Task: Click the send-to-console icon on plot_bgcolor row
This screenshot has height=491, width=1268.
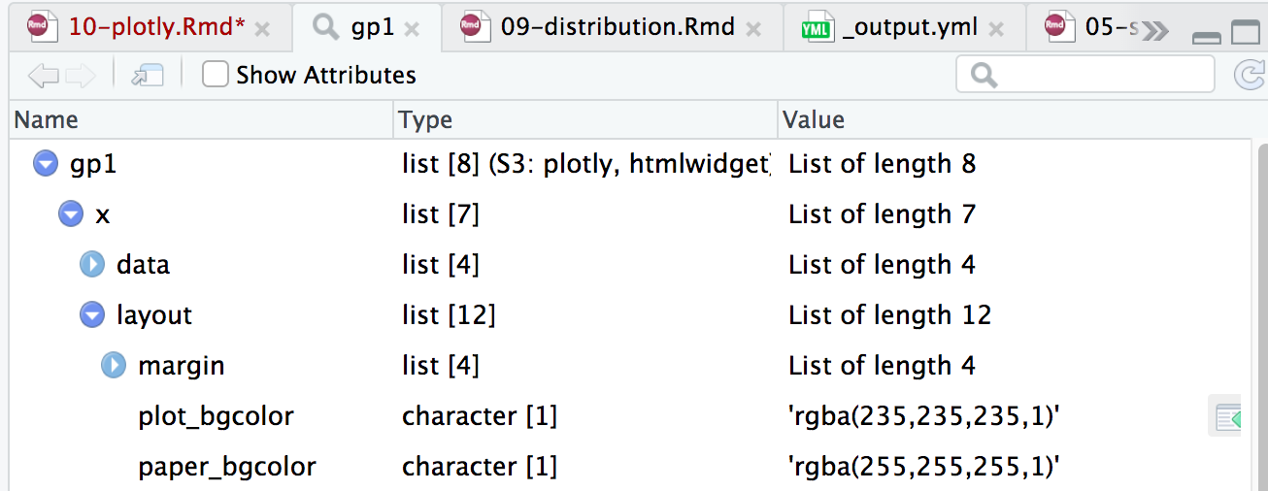Action: point(1227,416)
